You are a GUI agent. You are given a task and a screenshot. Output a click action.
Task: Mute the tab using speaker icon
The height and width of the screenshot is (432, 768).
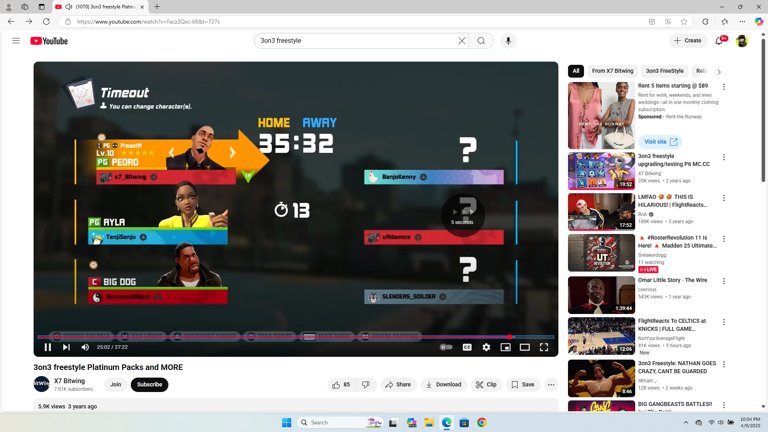(x=69, y=7)
